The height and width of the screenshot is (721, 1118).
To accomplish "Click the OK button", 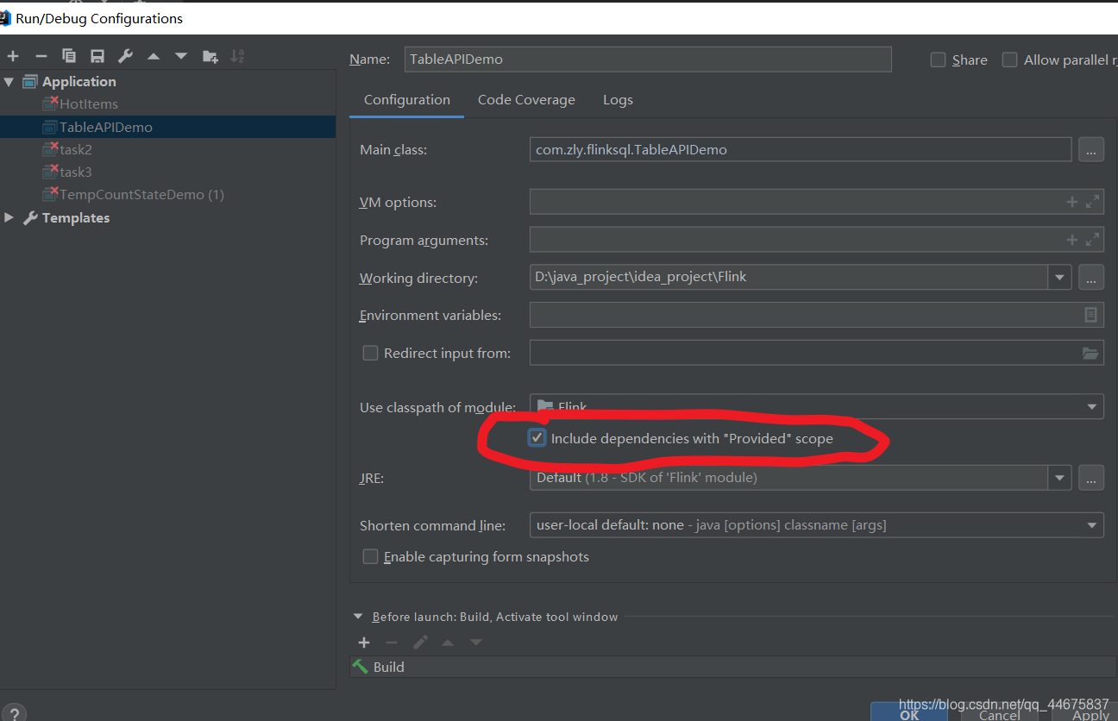I will [909, 712].
